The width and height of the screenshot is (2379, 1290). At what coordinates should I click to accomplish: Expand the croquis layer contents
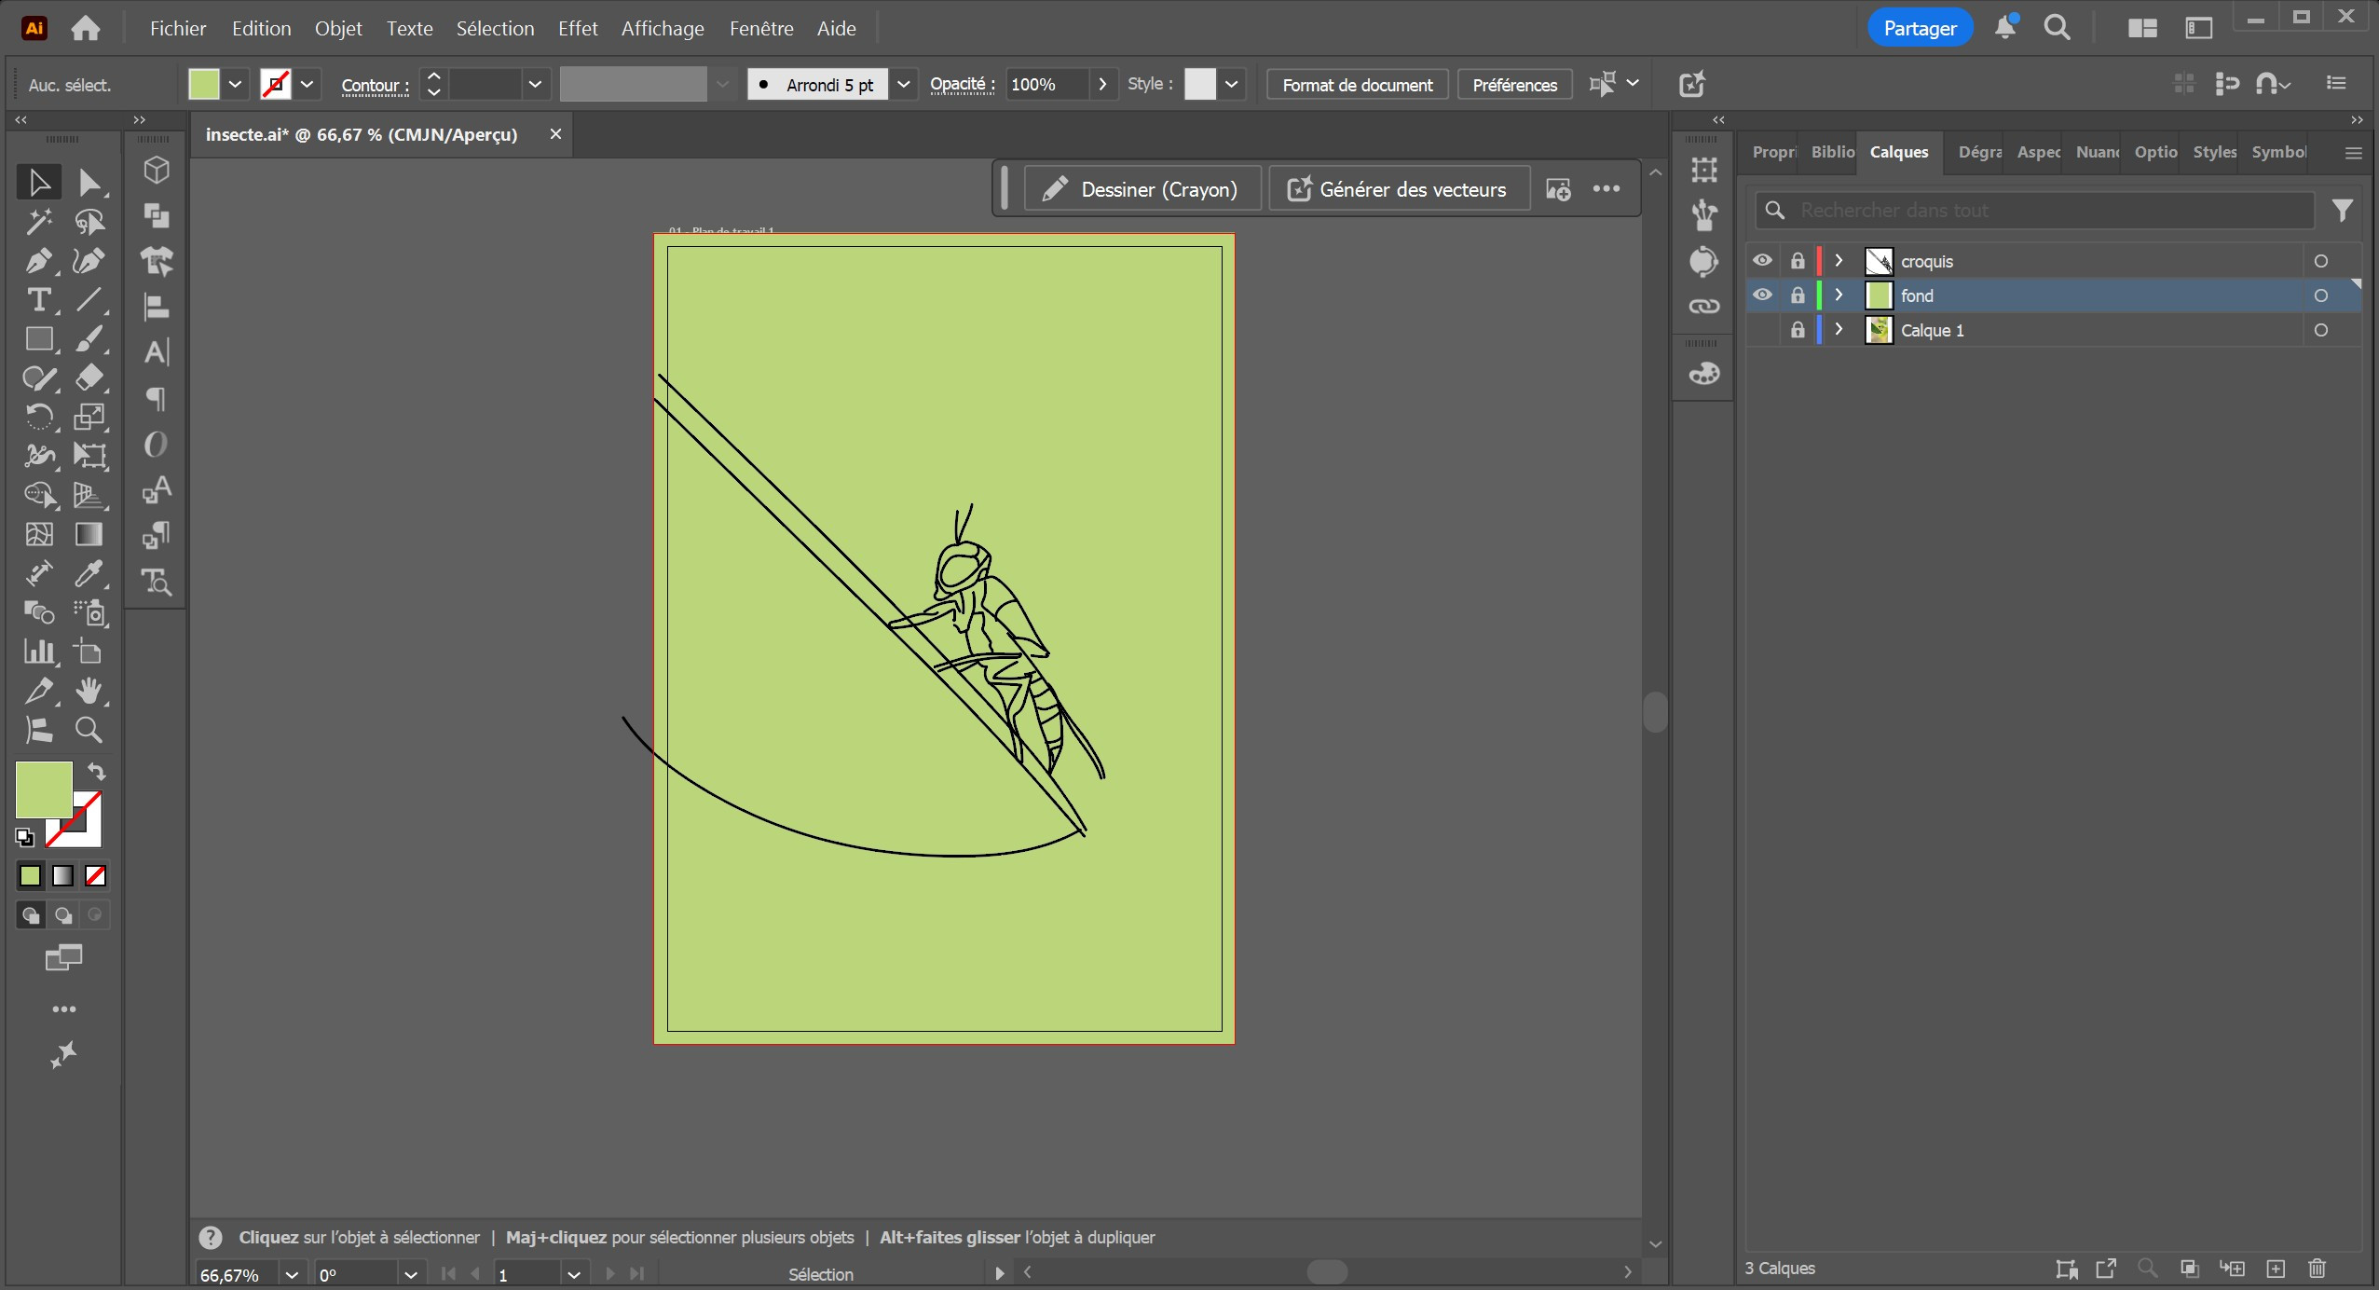[1839, 261]
